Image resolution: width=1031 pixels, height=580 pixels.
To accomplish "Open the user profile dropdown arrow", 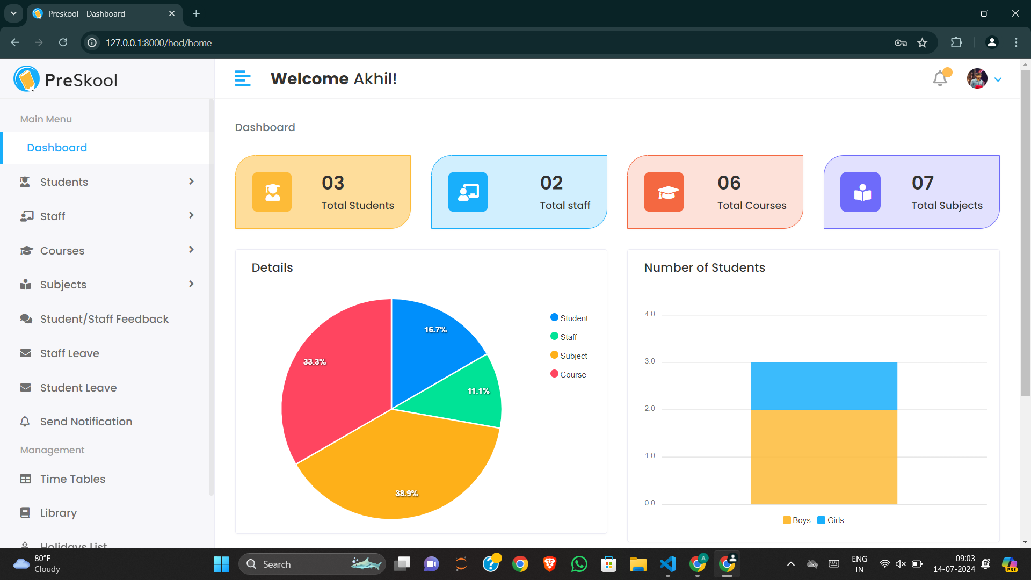I will pos(998,79).
